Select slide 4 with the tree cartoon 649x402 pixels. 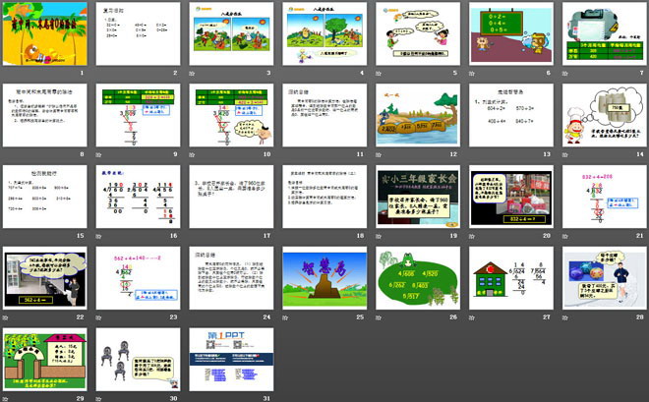[322, 33]
